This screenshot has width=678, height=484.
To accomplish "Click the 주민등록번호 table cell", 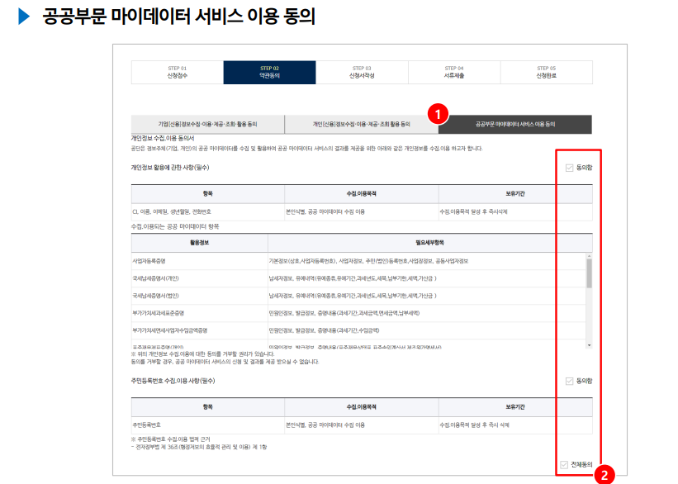I will pyautogui.click(x=207, y=425).
